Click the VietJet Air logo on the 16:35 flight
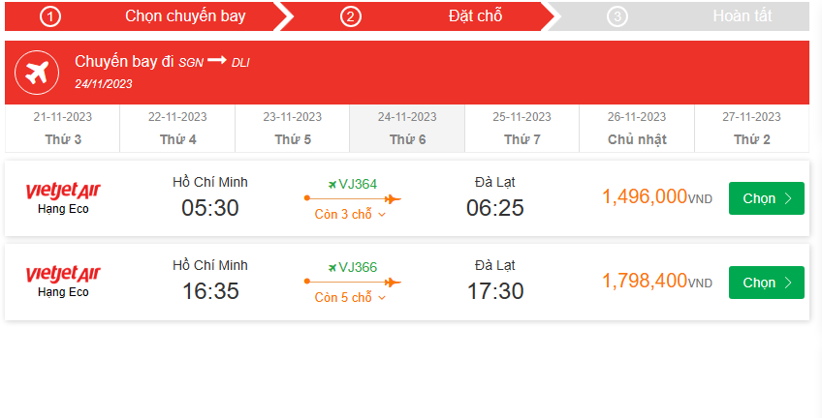 (x=63, y=274)
